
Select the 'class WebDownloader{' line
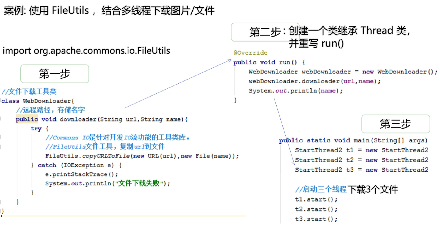[x=38, y=101]
